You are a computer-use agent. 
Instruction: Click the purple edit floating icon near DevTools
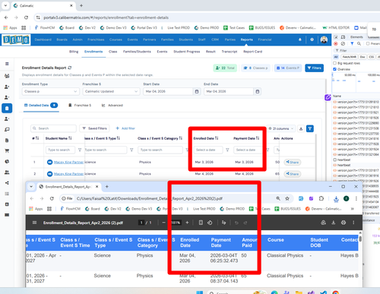(x=328, y=97)
